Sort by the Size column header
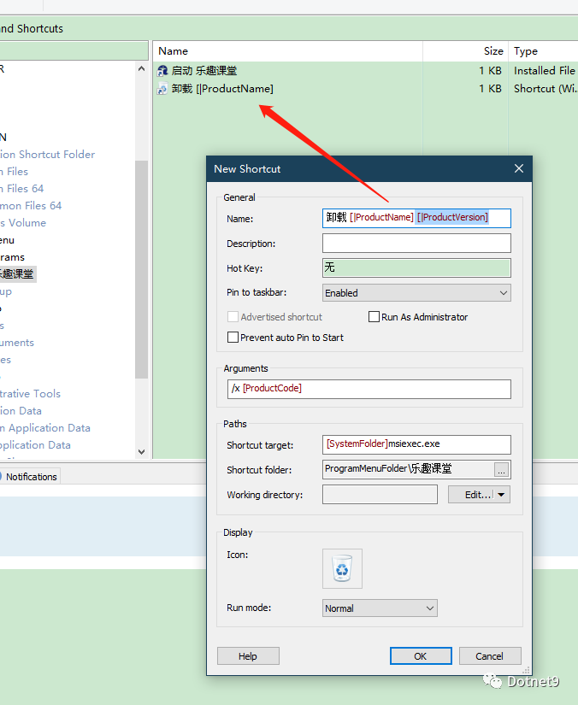The height and width of the screenshot is (705, 578). click(x=465, y=50)
